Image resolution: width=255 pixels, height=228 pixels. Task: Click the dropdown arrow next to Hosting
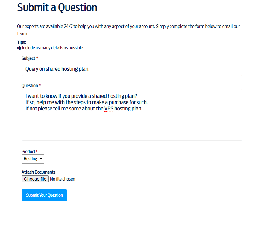(x=40, y=159)
